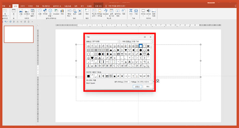Select the black heart symbol in grid
Image resolution: width=239 pixels, height=128 pixels.
click(92, 58)
